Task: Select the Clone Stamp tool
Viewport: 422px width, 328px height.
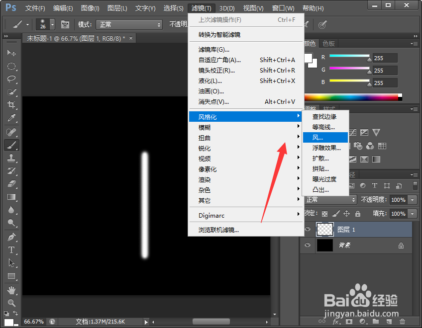Action: pos(12,159)
